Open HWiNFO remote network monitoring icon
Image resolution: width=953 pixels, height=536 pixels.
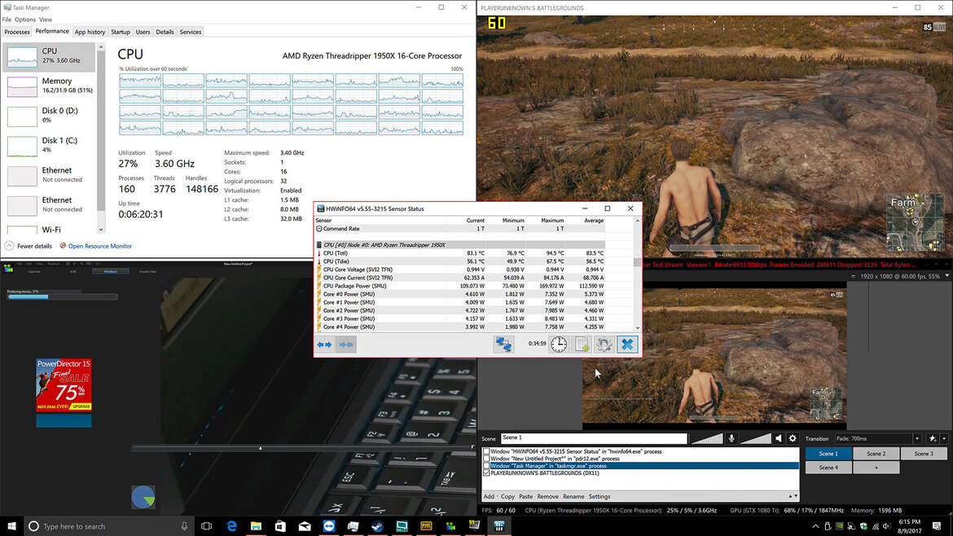pyautogui.click(x=503, y=345)
